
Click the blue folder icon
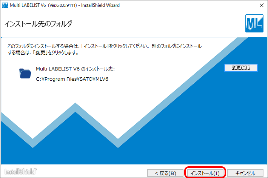point(25,74)
